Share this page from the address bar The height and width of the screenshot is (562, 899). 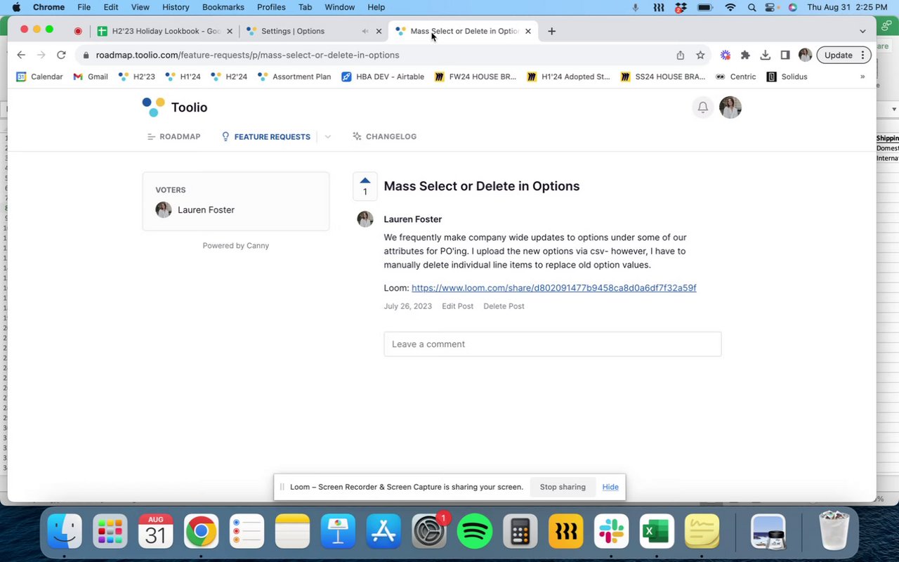680,55
